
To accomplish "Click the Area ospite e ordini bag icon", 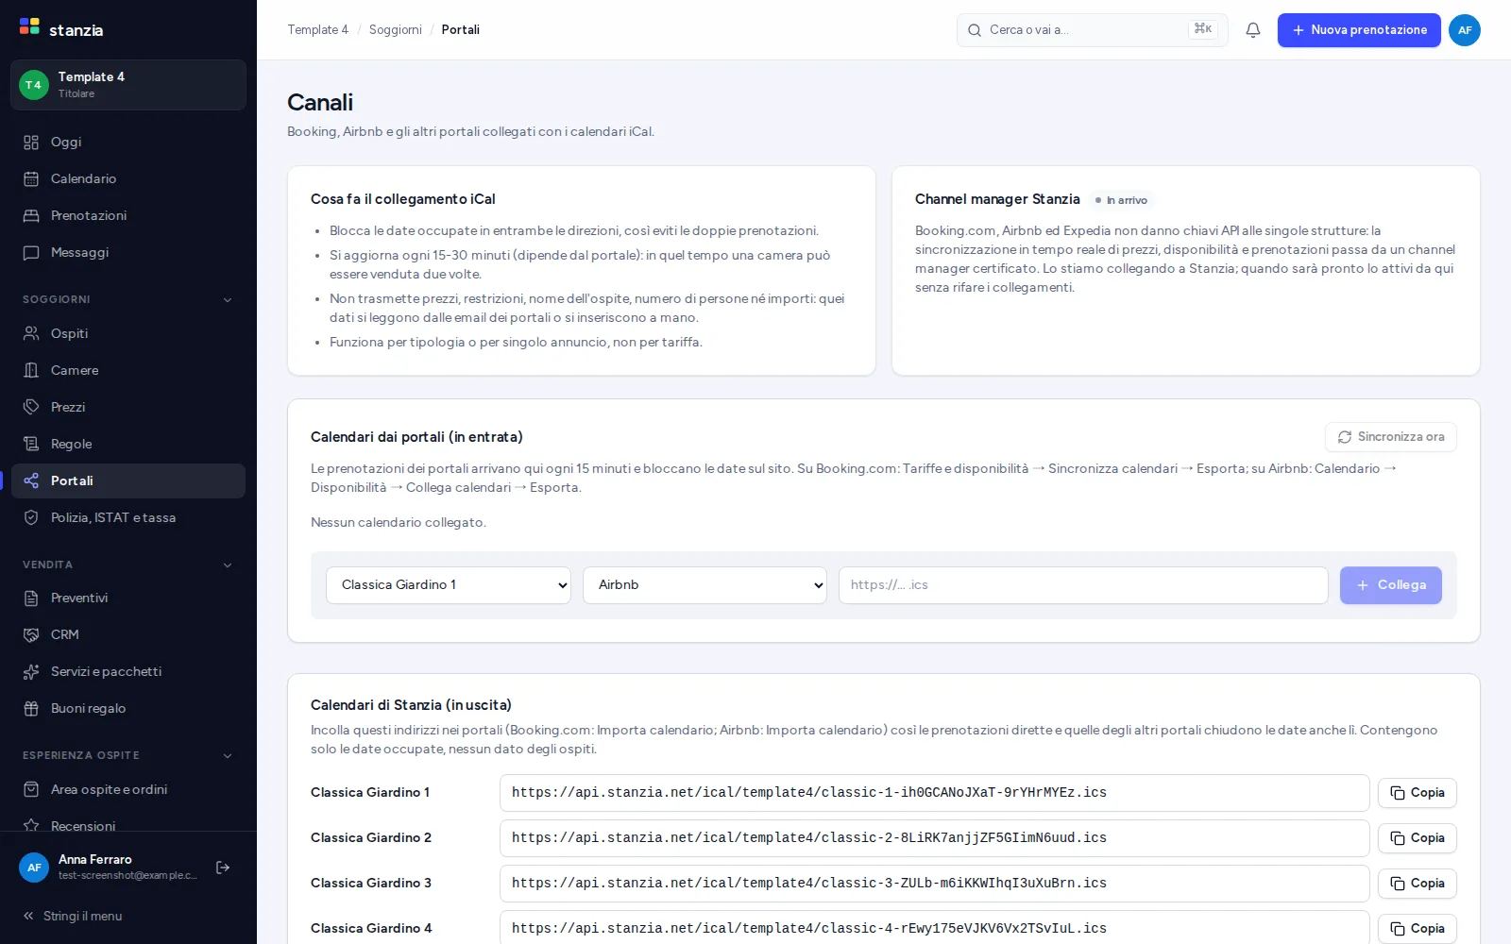I will click(x=31, y=790).
